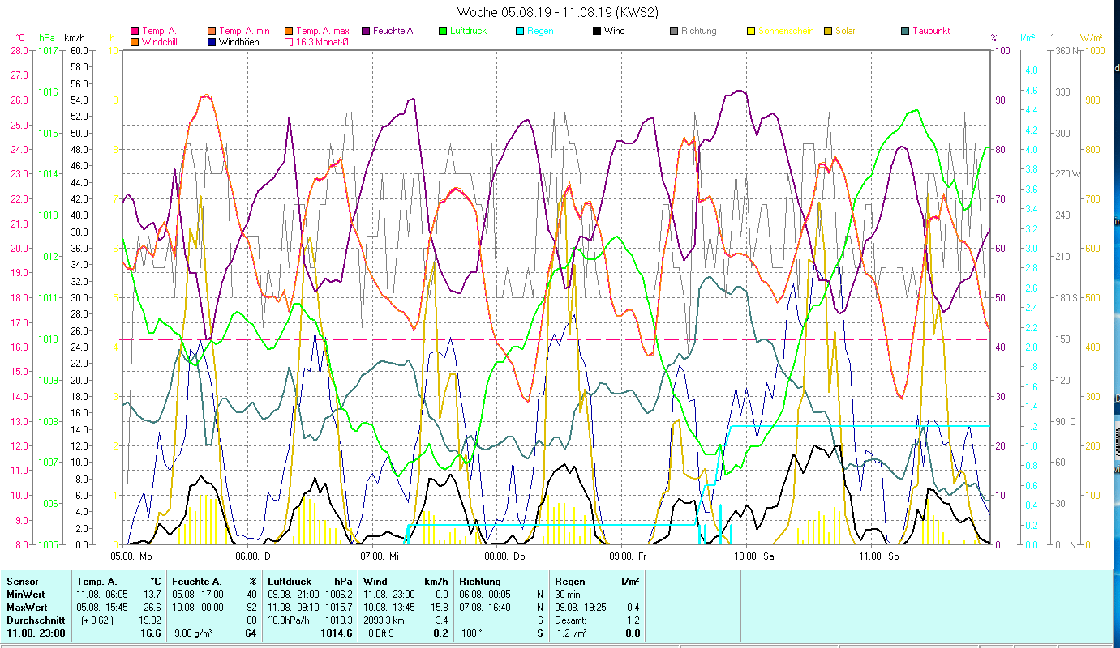1120x648 pixels.
Task: Click the cyan Regen legend swatch
Action: [x=519, y=32]
